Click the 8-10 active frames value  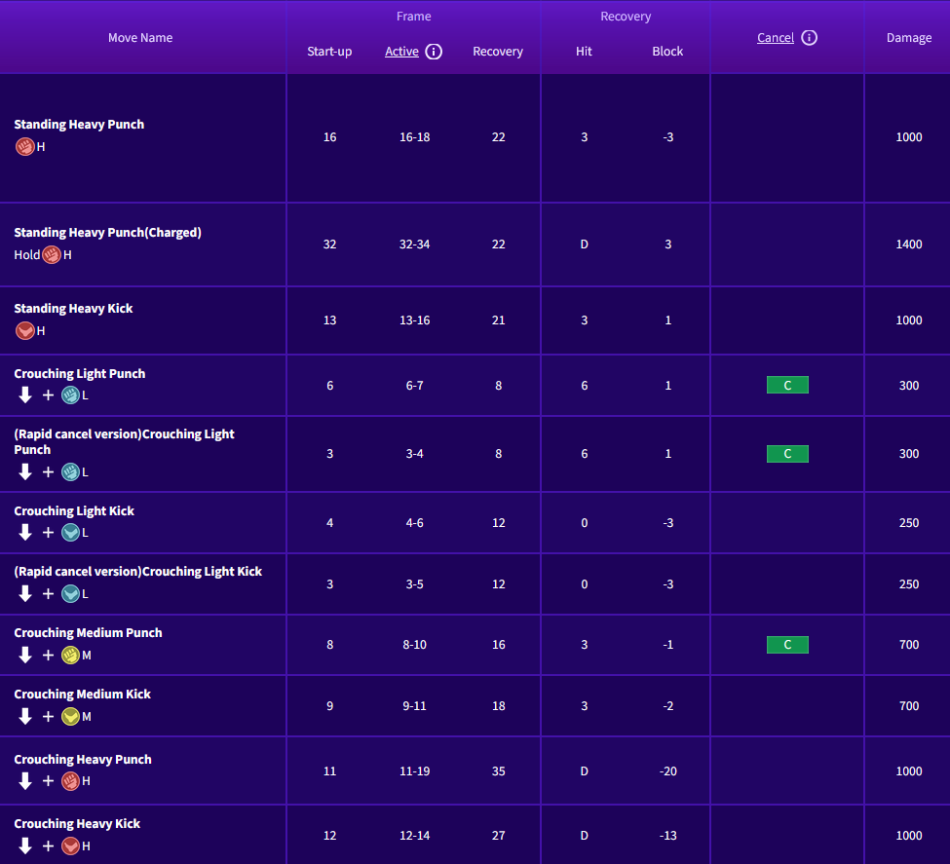[x=414, y=645]
